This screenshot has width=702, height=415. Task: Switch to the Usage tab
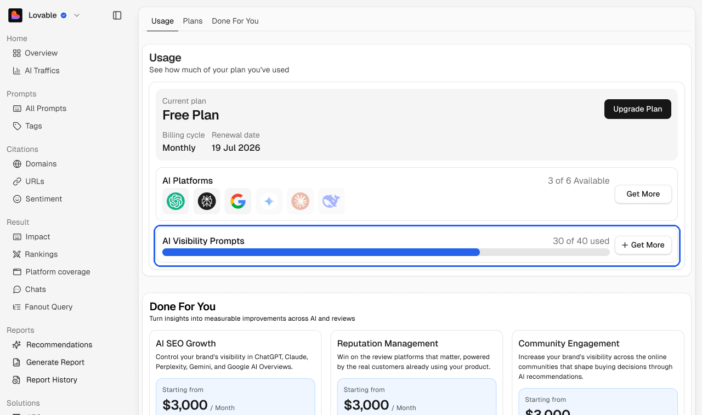[x=162, y=21]
